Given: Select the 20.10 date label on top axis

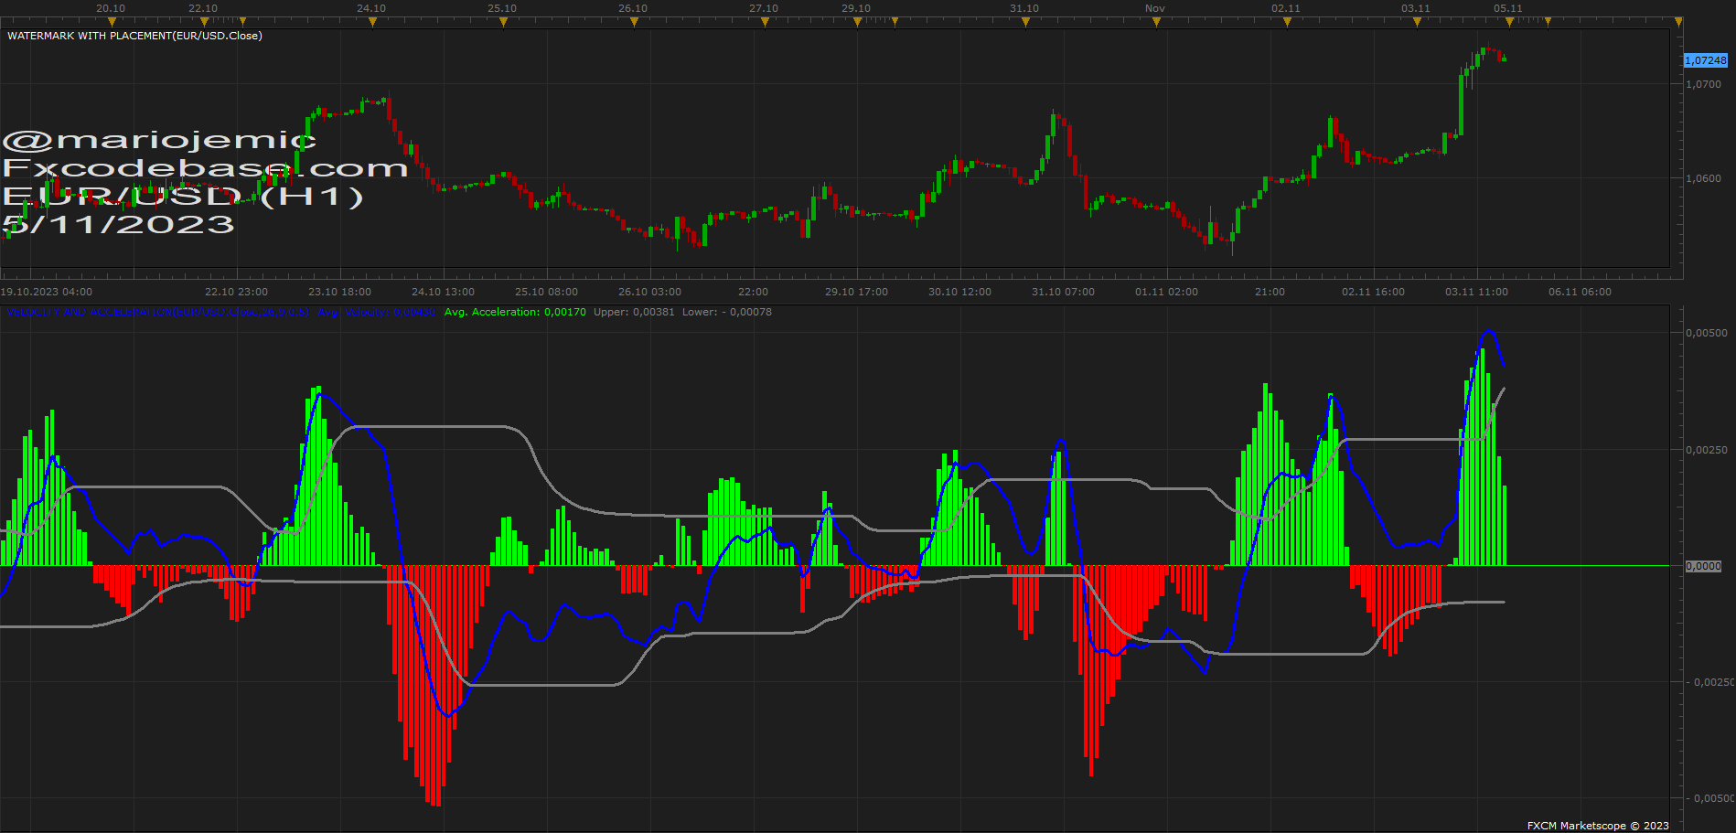Looking at the screenshot, I should (111, 8).
